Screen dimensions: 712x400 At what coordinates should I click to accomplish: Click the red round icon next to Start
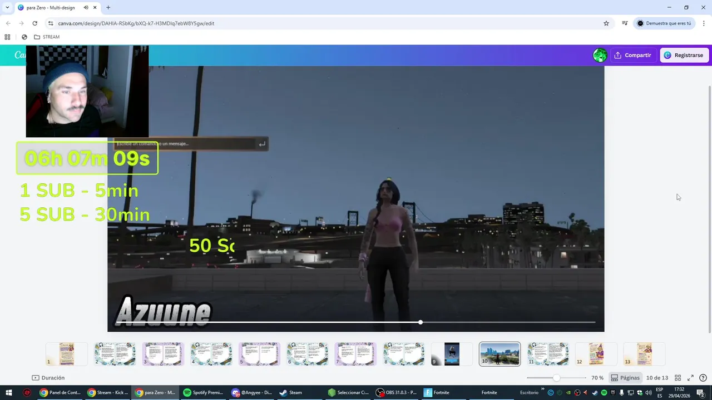27,393
